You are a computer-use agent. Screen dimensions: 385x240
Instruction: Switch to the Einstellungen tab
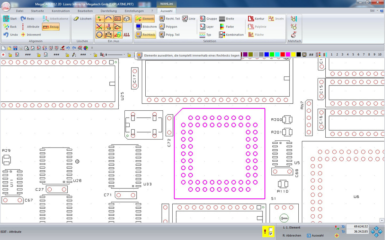point(134,11)
